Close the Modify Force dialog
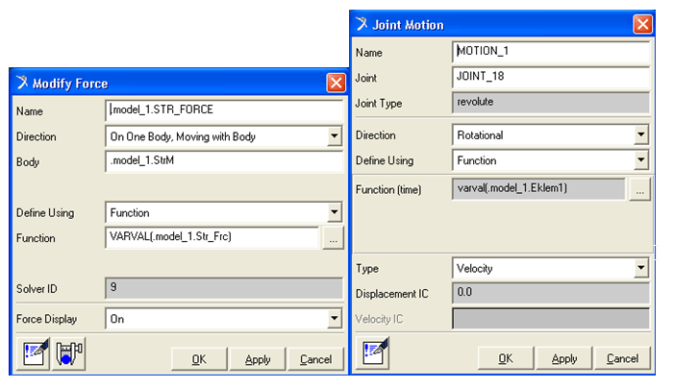 336,84
